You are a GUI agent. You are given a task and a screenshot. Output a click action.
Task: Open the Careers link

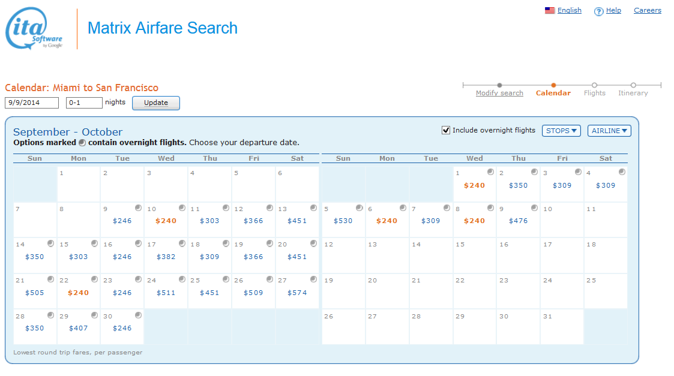(x=647, y=10)
